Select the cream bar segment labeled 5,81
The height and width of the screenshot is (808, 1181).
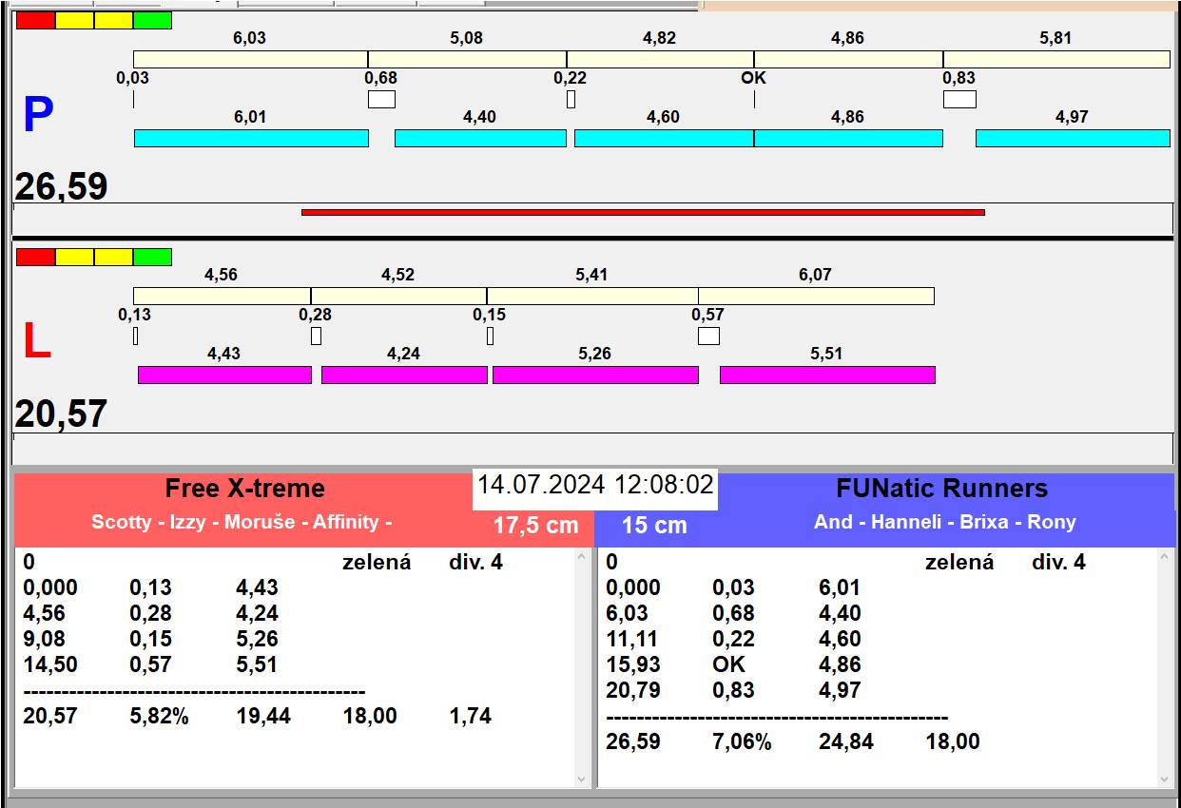(x=1056, y=59)
